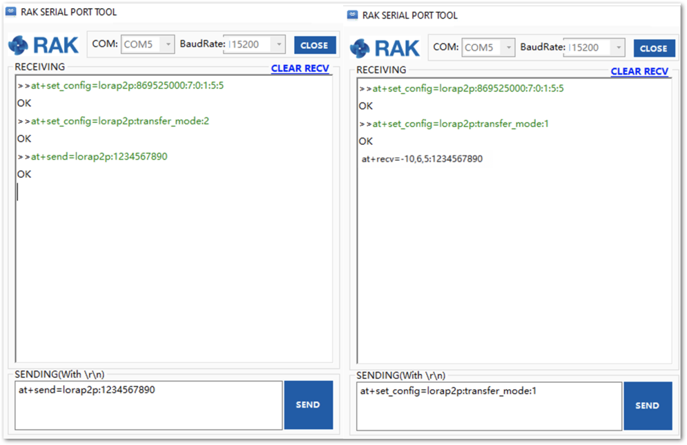The width and height of the screenshot is (687, 445).
Task: Click RECEIVING label in left window
Action: [40, 67]
